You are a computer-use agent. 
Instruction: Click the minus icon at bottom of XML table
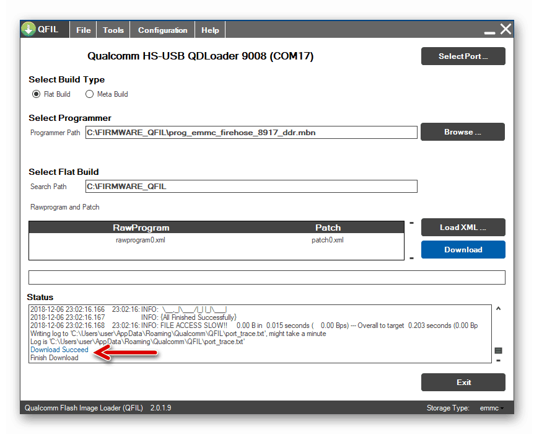point(411,258)
